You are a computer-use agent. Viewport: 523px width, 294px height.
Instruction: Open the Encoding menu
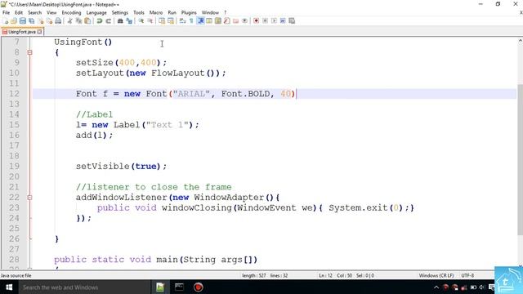pyautogui.click(x=71, y=13)
